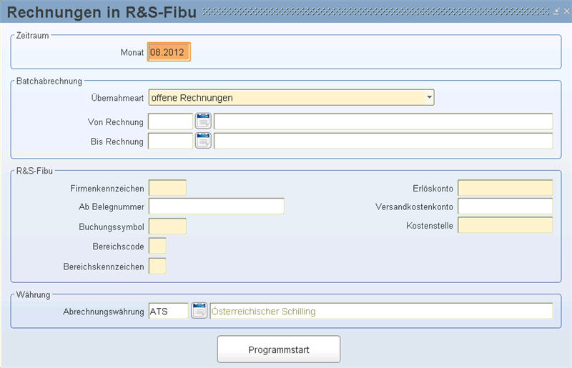This screenshot has height=368, width=572.
Task: Click the Übernahmeart label
Action: coord(117,98)
